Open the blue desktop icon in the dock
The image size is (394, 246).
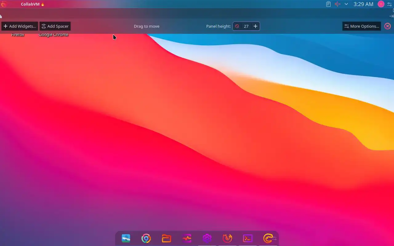[126, 238]
